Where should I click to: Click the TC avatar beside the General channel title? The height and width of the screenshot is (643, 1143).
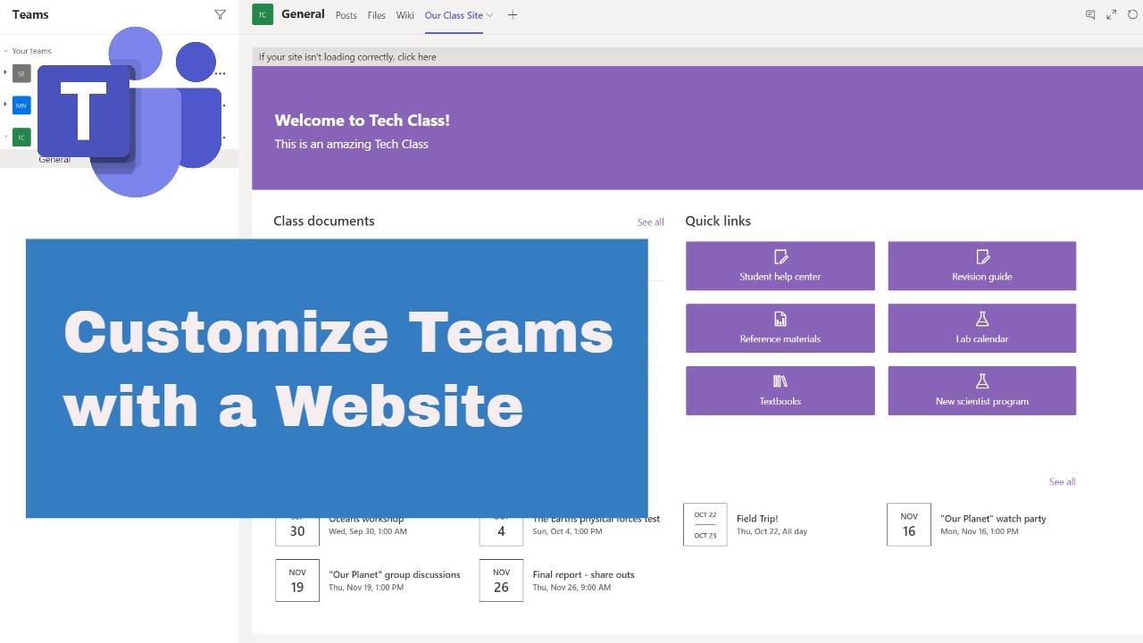[263, 14]
